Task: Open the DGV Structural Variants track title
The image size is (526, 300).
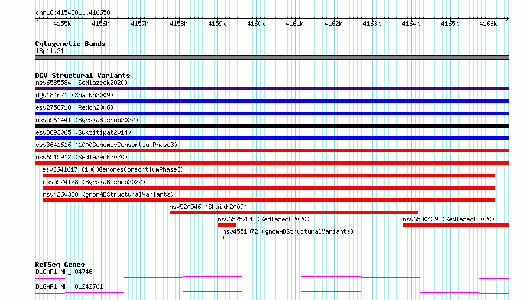Action: tap(83, 76)
